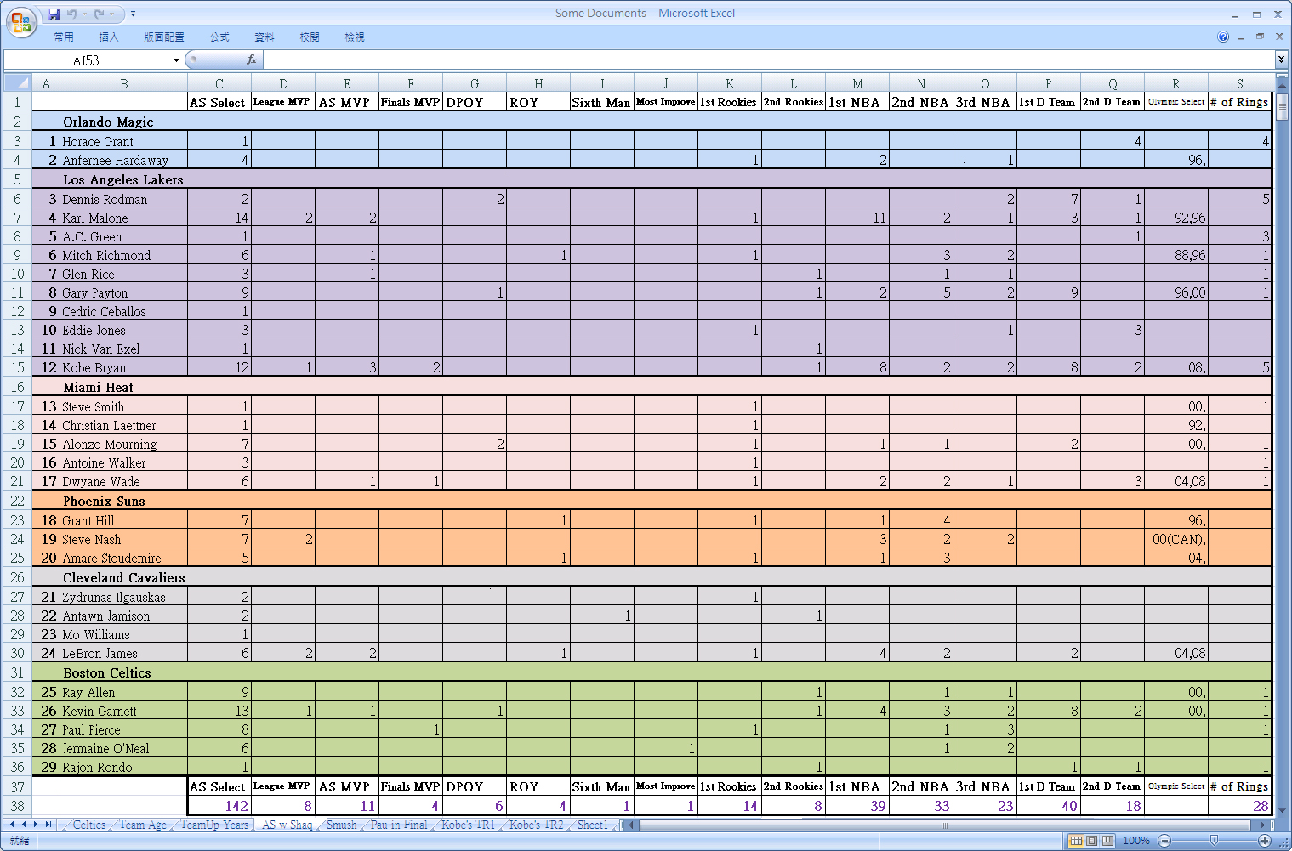Select column B header
1292x851 pixels.
pyautogui.click(x=124, y=83)
